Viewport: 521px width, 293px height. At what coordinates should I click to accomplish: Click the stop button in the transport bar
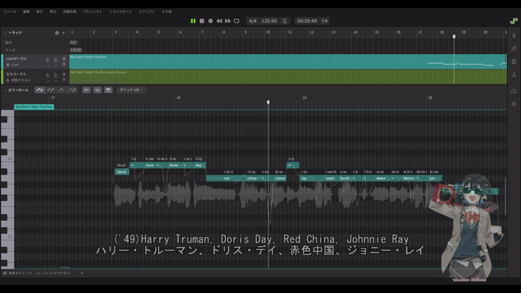202,21
